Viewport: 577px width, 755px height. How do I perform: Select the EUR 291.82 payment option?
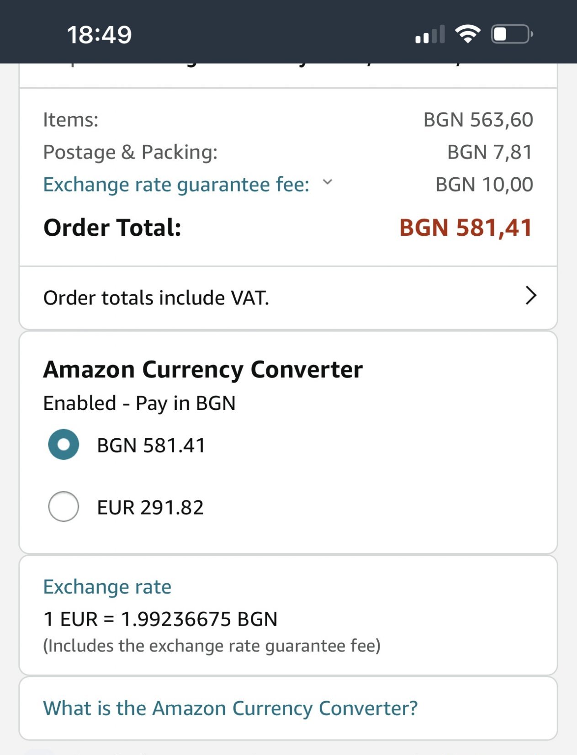coord(64,506)
